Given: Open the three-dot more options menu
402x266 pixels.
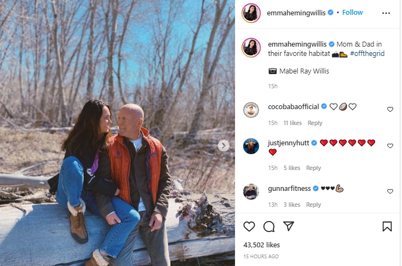Looking at the screenshot, I should (x=386, y=13).
